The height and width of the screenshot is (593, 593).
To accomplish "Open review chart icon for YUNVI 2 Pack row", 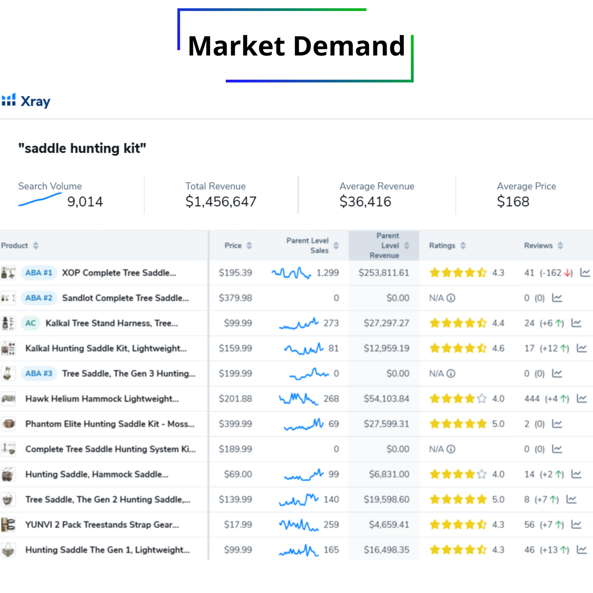I will (x=576, y=524).
